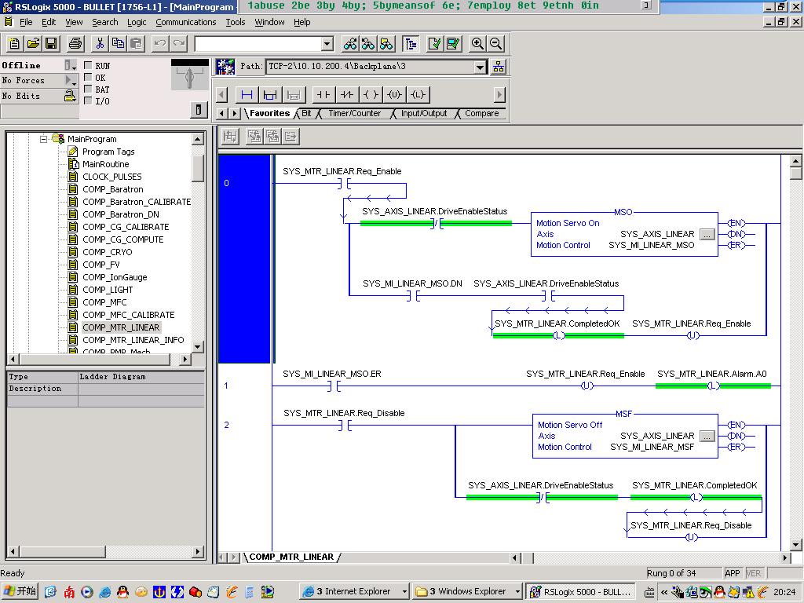Image resolution: width=804 pixels, height=603 pixels.
Task: Toggle the I/O status checkbox
Action: pyautogui.click(x=88, y=100)
